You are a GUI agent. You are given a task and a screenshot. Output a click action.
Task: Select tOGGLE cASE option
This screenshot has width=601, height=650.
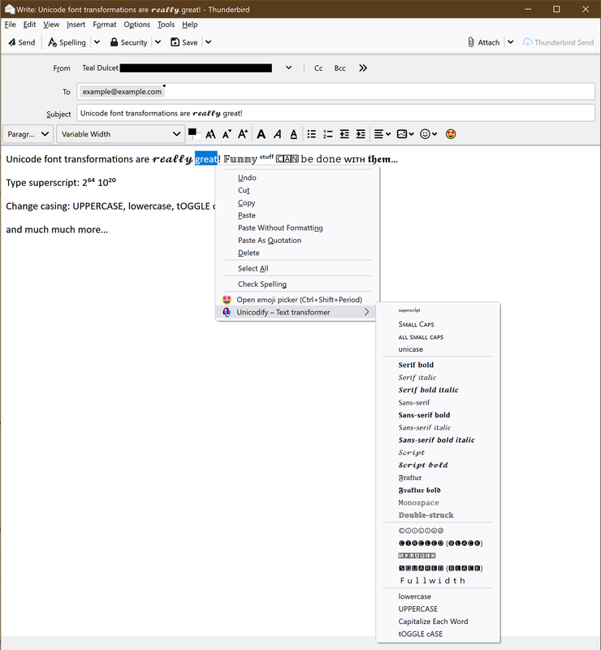click(x=438, y=634)
